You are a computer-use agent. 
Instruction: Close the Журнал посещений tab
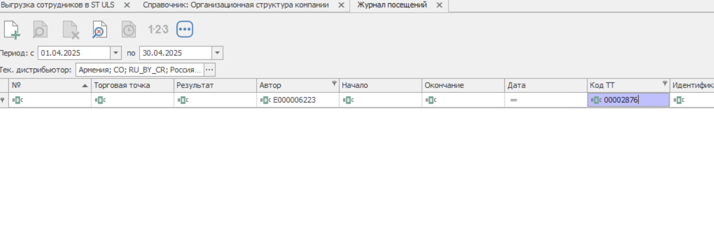439,5
